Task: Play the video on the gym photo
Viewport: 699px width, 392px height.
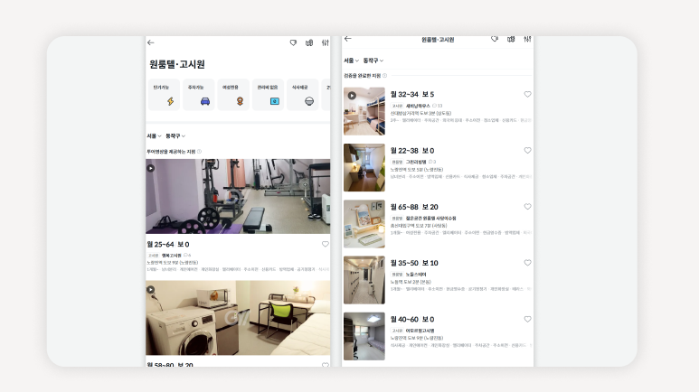Action: [151, 165]
